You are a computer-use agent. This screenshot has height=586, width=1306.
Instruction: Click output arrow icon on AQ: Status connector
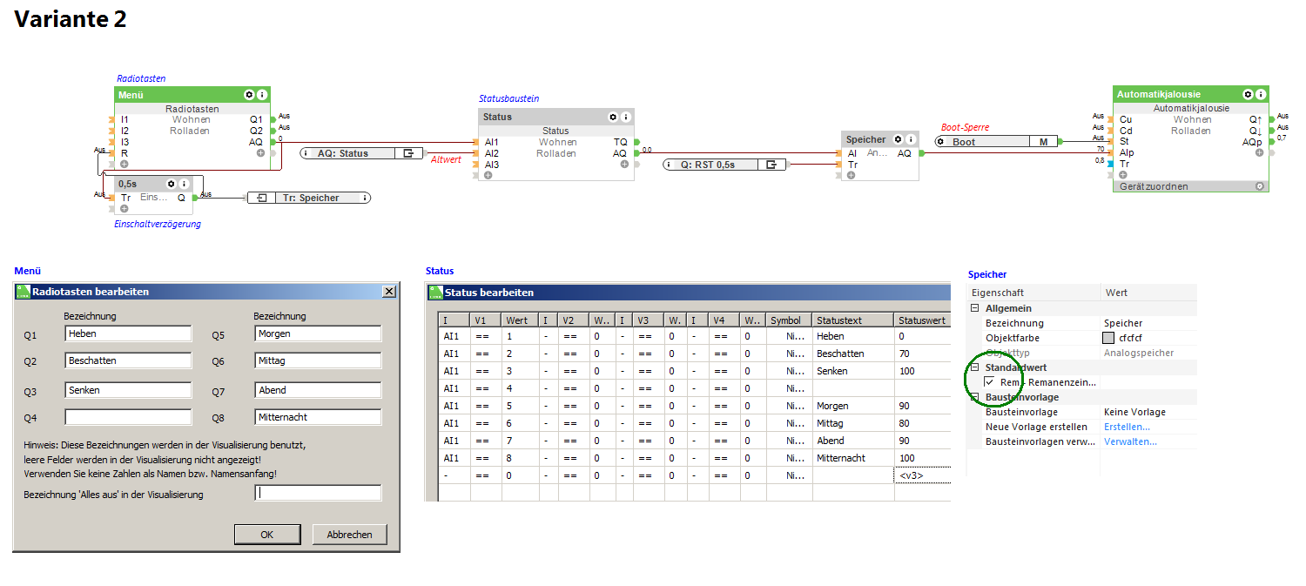click(407, 153)
